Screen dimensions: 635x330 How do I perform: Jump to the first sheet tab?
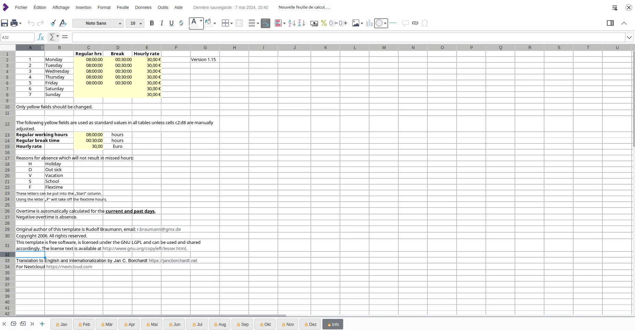(x=4, y=324)
